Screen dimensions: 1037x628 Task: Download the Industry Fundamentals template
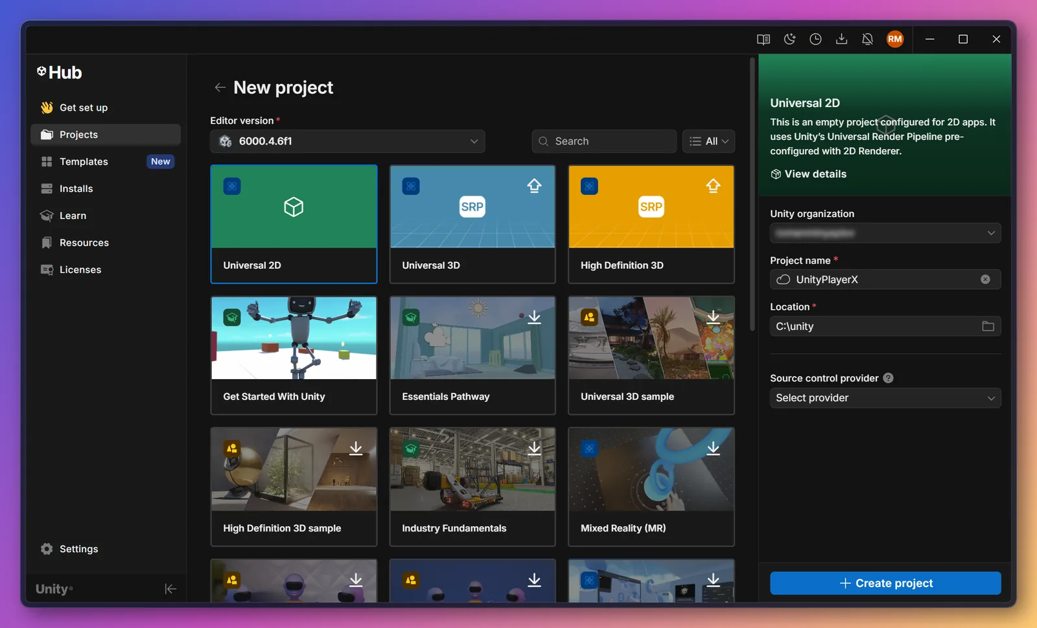pos(534,448)
